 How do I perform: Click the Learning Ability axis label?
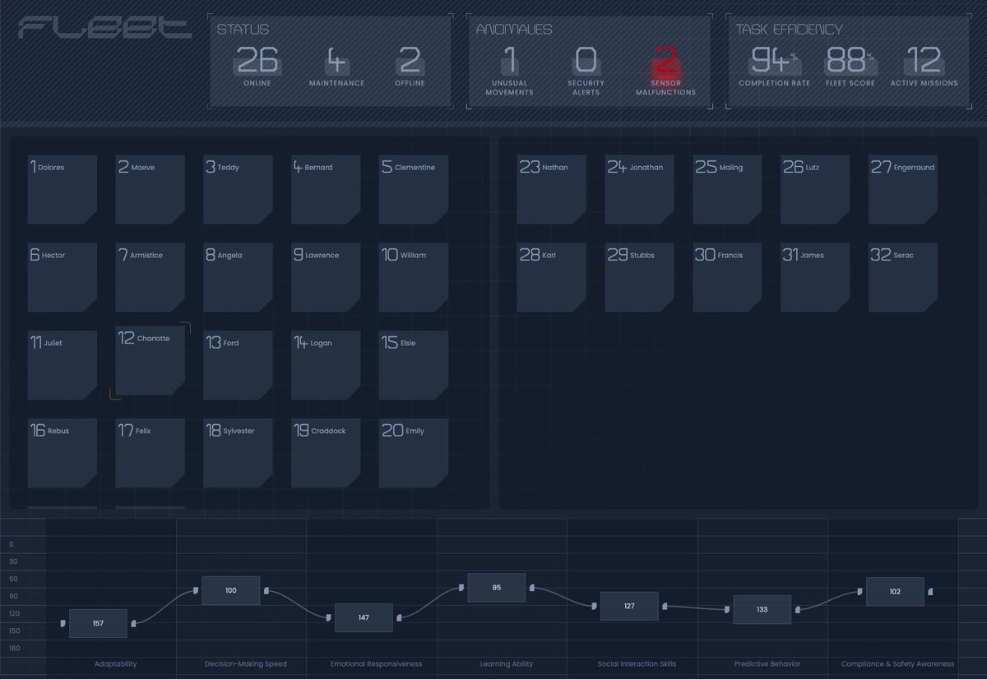pyautogui.click(x=507, y=664)
